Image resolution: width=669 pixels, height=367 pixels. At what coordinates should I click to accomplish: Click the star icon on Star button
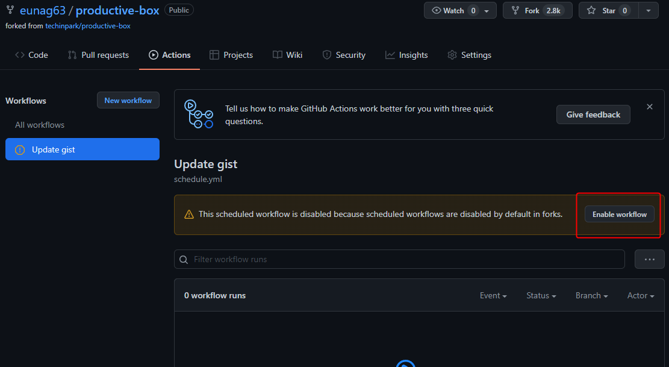[591, 11]
